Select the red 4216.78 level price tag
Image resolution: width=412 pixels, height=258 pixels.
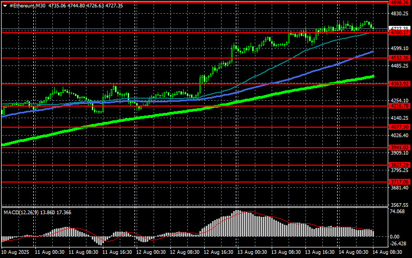[x=399, y=106]
